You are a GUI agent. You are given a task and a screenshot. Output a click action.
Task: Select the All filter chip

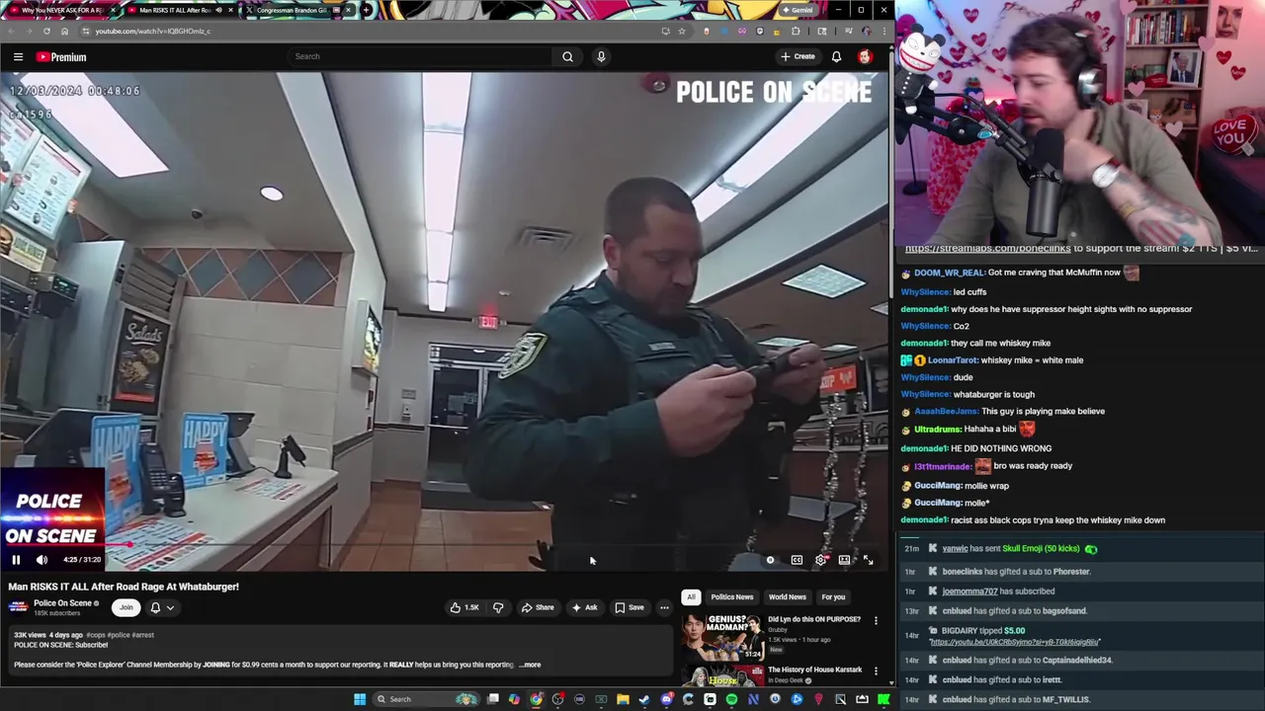click(691, 596)
